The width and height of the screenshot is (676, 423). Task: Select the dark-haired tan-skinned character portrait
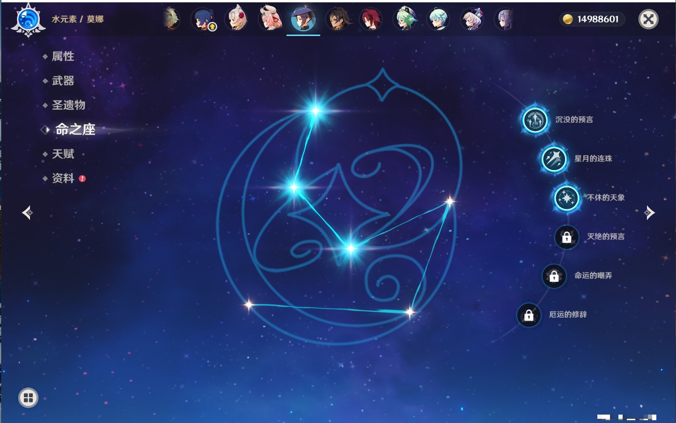pos(337,19)
